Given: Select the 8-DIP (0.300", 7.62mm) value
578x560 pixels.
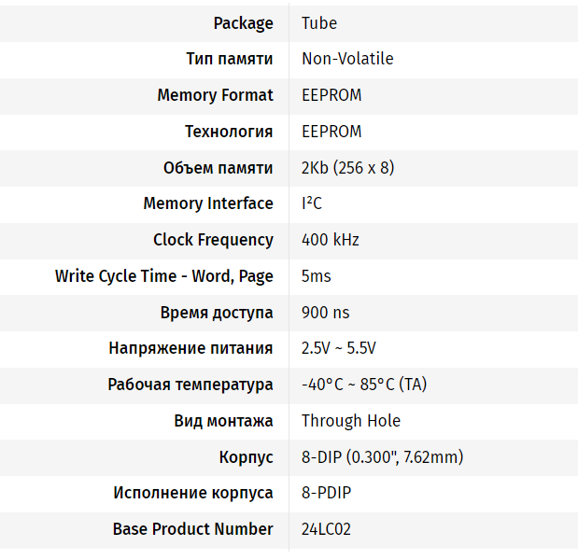Looking at the screenshot, I should (382, 457).
